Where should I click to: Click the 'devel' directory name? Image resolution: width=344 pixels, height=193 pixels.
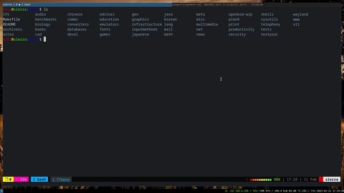click(73, 34)
